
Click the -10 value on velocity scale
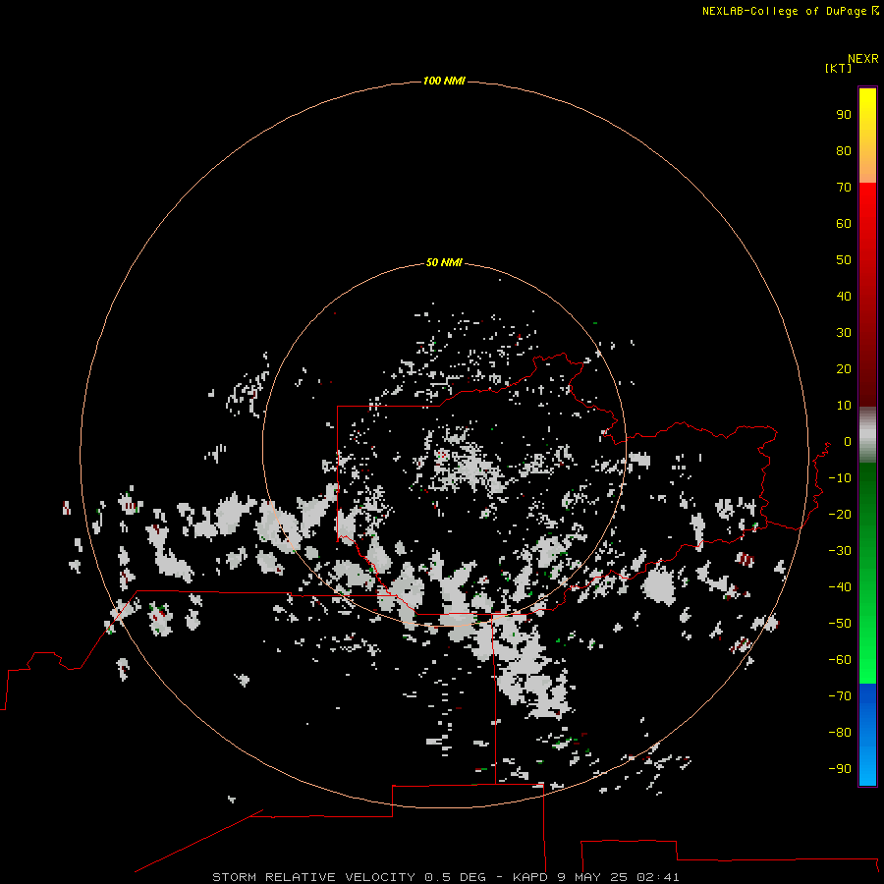point(840,478)
